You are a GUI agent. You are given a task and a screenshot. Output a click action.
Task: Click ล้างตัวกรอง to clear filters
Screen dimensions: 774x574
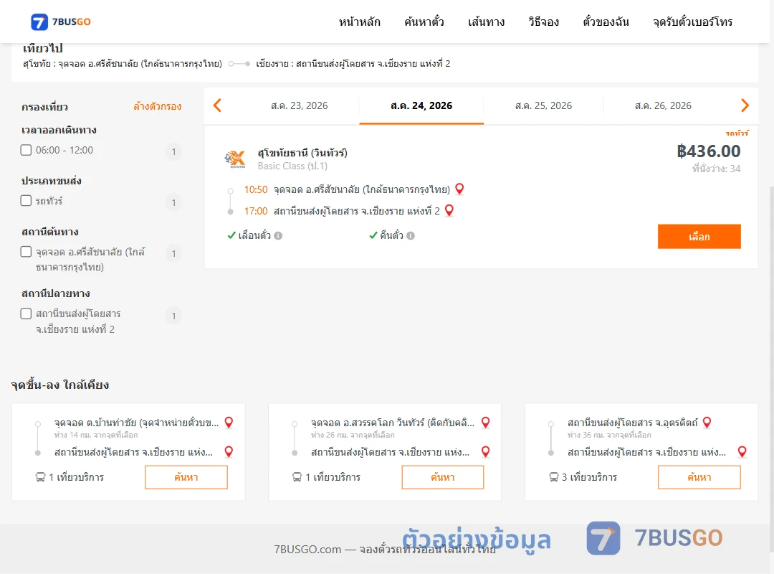(158, 106)
